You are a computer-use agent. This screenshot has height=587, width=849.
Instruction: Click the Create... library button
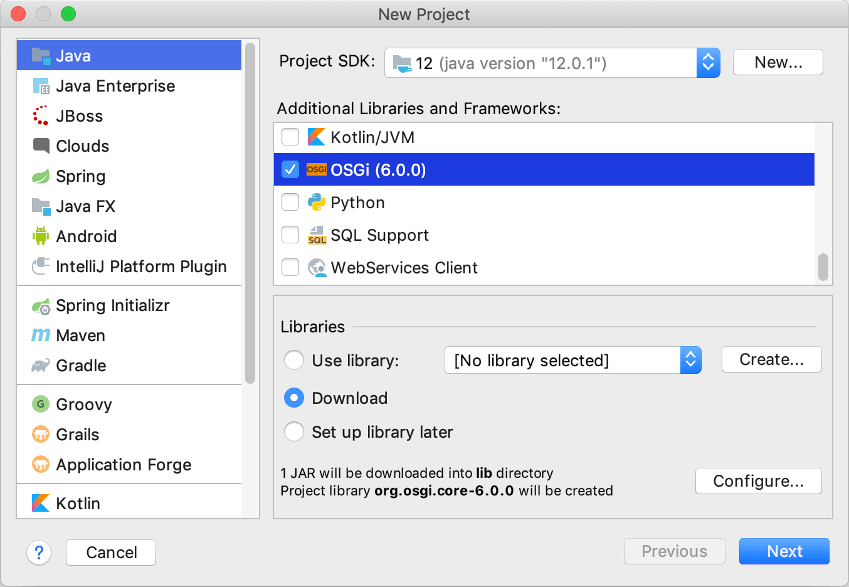tap(772, 359)
